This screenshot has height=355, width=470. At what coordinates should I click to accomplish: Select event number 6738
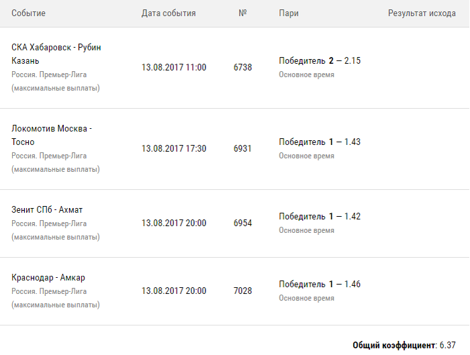point(242,68)
